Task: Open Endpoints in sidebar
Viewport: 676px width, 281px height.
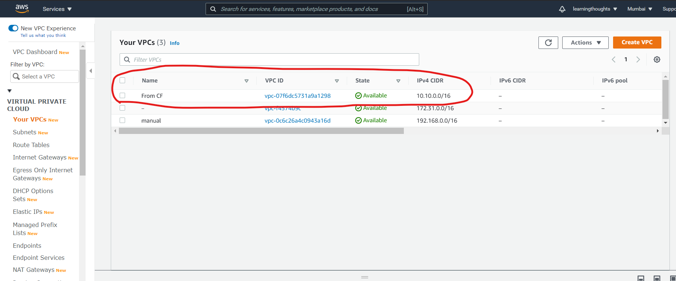Action: coord(27,246)
